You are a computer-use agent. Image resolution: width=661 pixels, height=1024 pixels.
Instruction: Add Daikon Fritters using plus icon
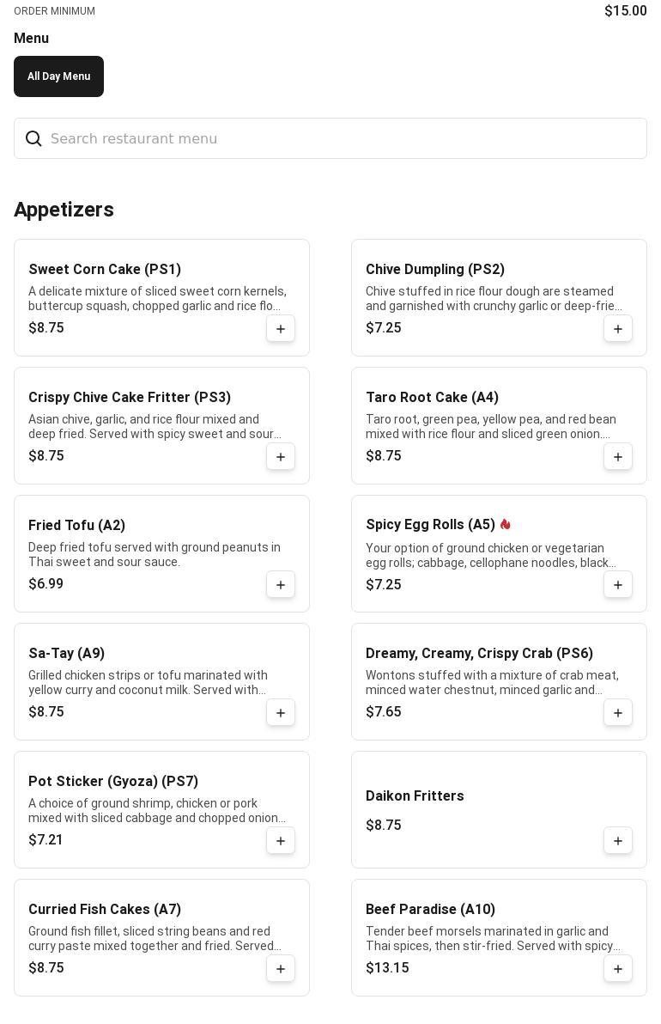tap(617, 840)
